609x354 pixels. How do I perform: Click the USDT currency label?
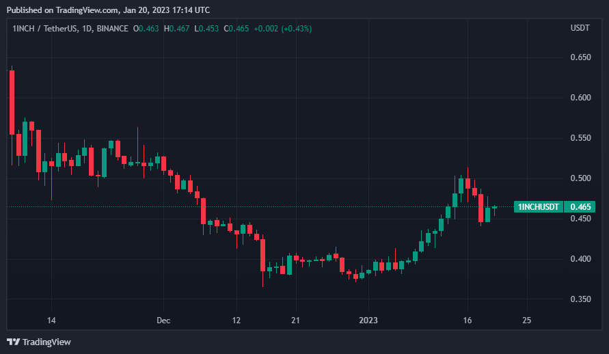(580, 28)
